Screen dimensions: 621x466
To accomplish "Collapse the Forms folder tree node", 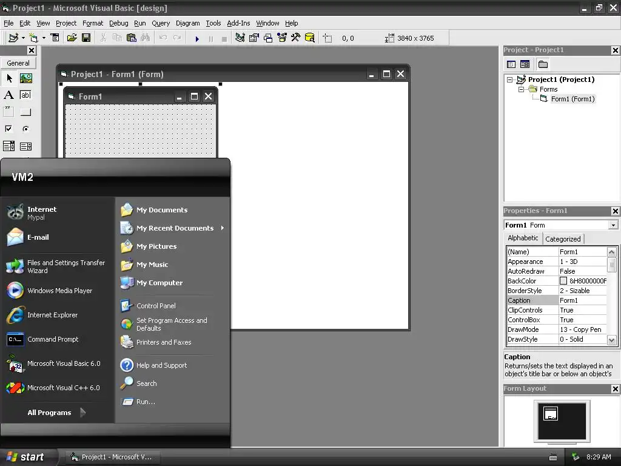I will (521, 90).
